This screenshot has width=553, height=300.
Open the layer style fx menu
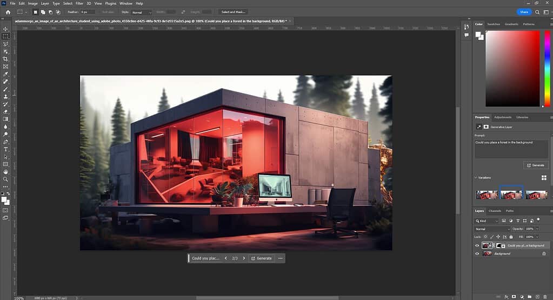tap(506, 297)
